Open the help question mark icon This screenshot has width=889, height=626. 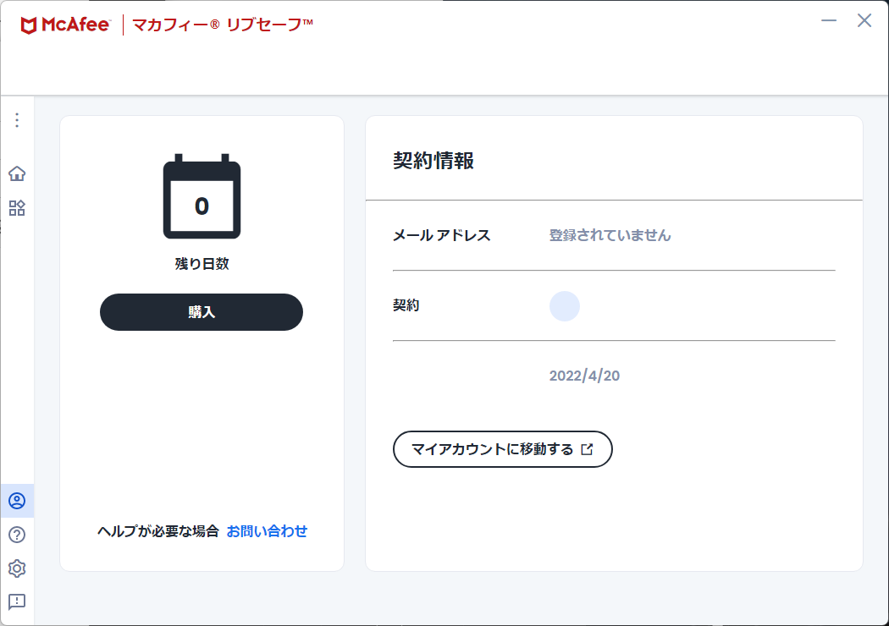17,535
